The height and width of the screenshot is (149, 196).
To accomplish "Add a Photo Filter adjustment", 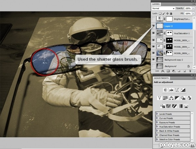I will (183, 98).
